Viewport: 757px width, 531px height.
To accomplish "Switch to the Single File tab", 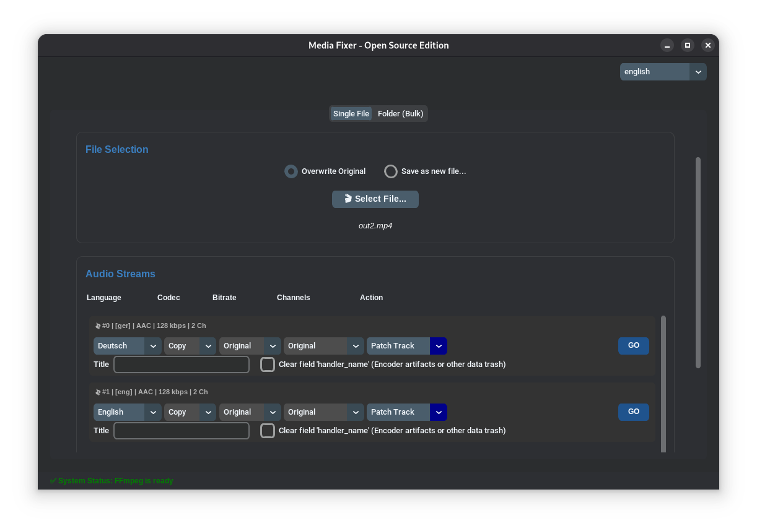I will click(351, 114).
